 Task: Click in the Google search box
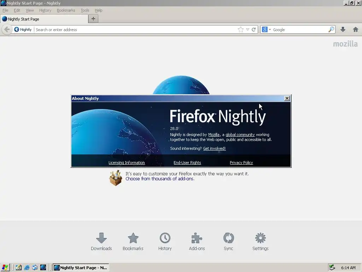click(x=300, y=30)
